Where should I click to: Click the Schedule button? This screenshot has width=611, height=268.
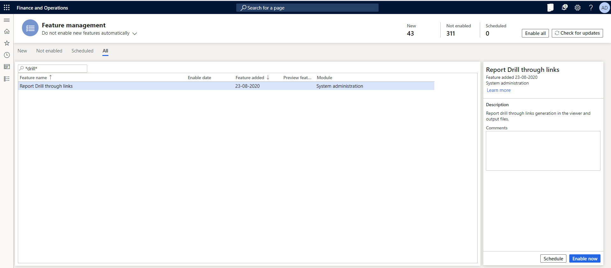(x=553, y=258)
